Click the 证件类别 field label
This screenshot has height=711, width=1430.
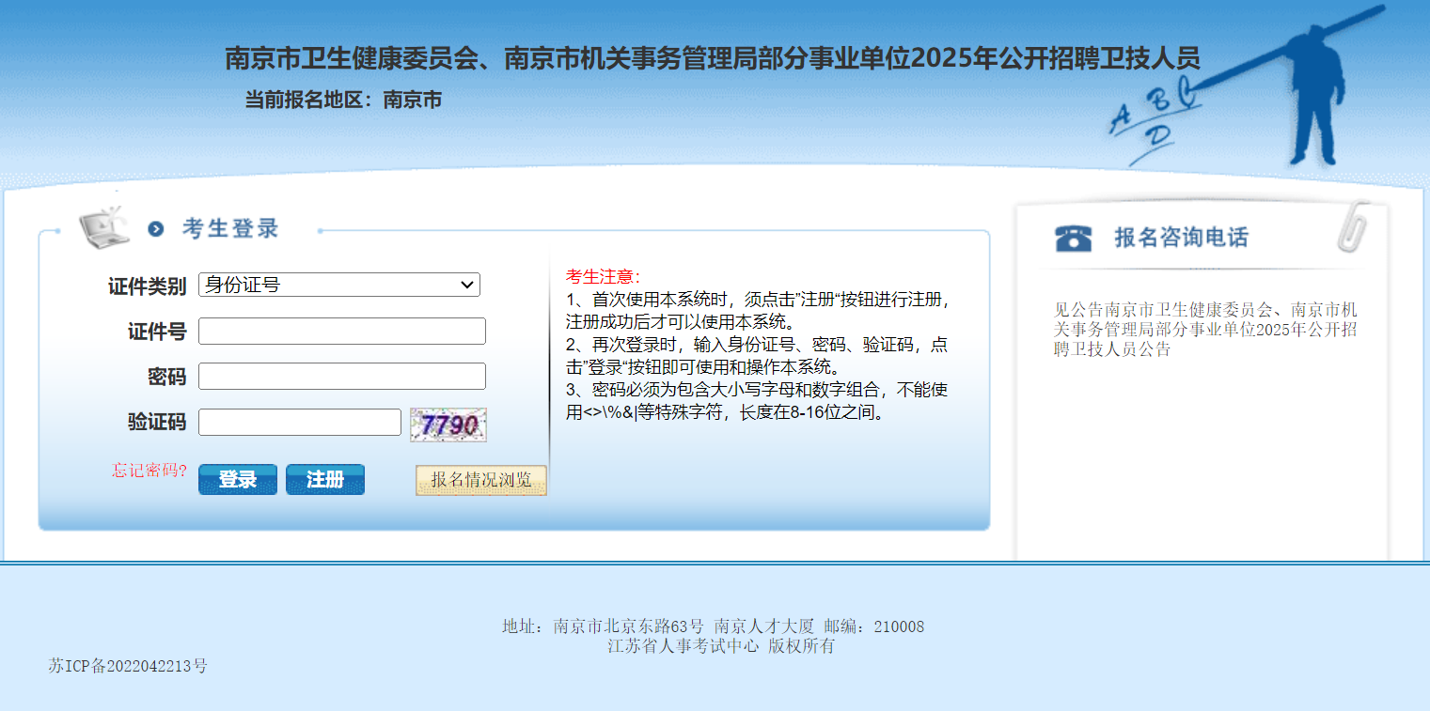[147, 286]
